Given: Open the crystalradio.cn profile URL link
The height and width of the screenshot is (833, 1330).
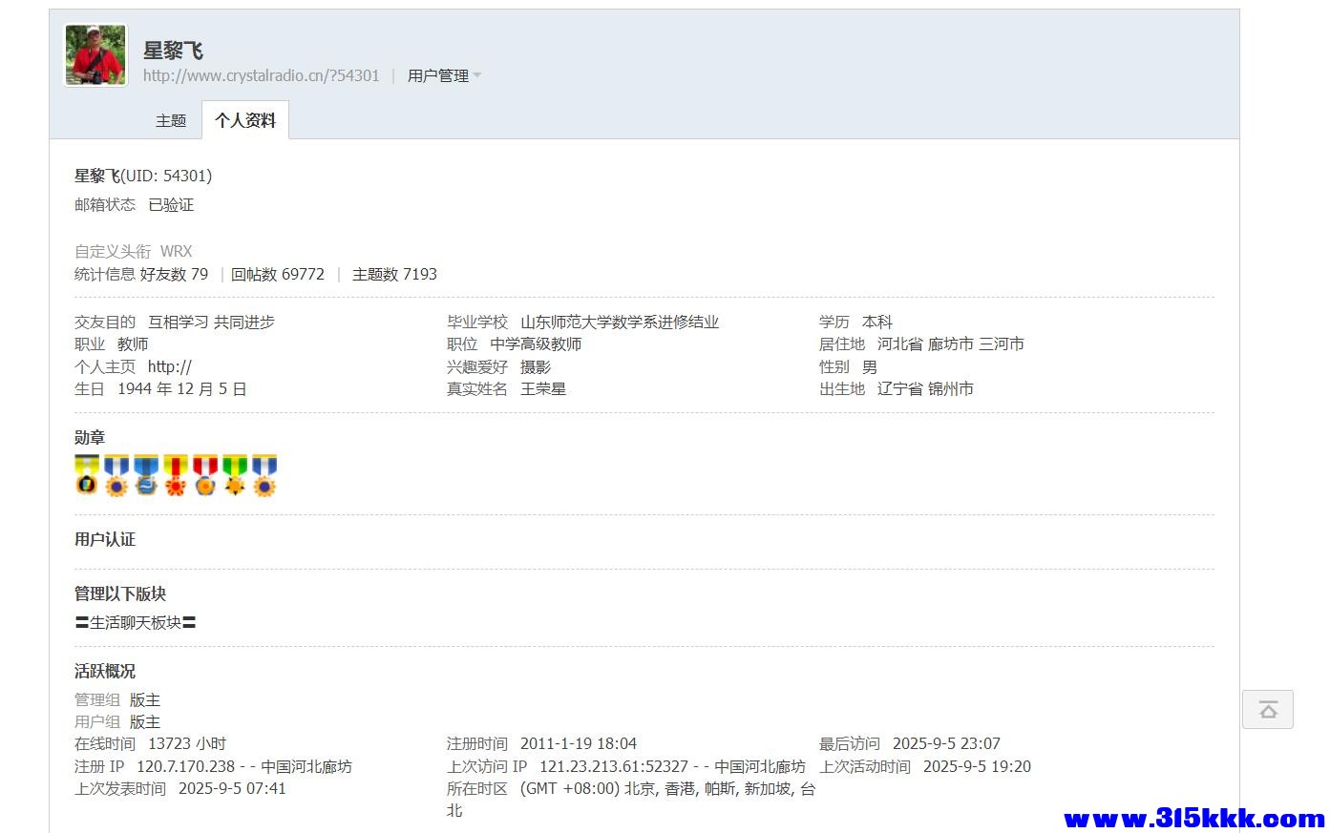Looking at the screenshot, I should [261, 75].
